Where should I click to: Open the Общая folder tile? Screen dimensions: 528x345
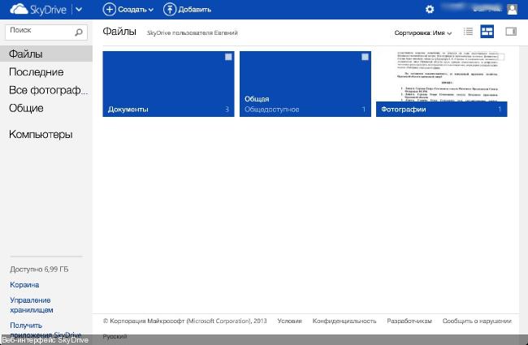(x=305, y=84)
